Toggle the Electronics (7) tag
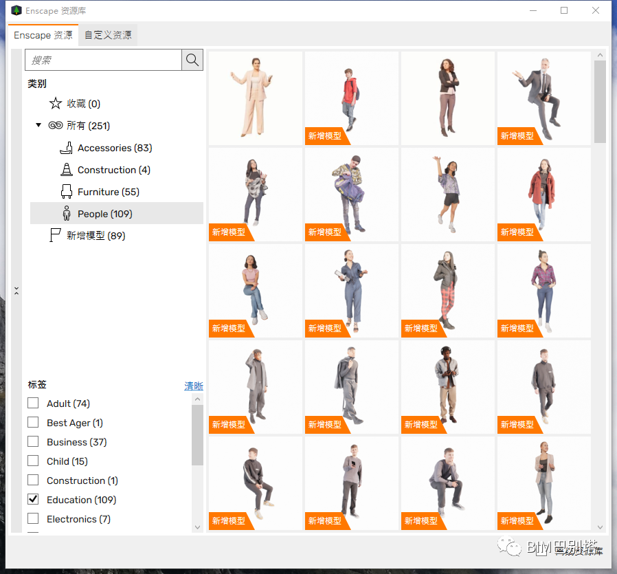 pos(33,519)
